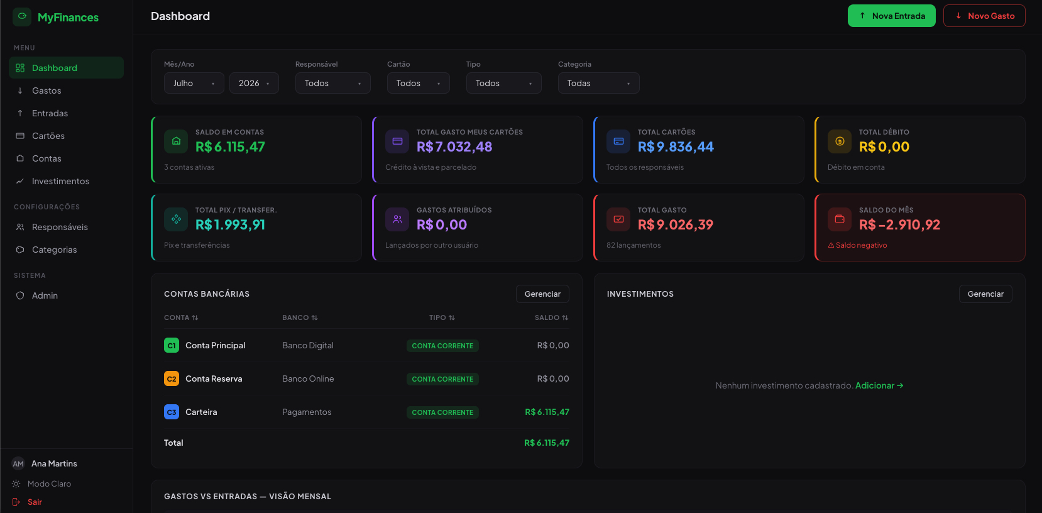
Task: Open the Admin system page
Action: coord(66,295)
